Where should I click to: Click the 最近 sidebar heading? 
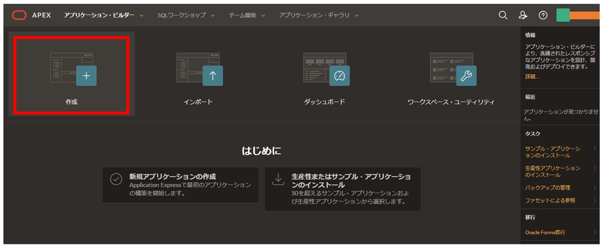click(x=530, y=97)
